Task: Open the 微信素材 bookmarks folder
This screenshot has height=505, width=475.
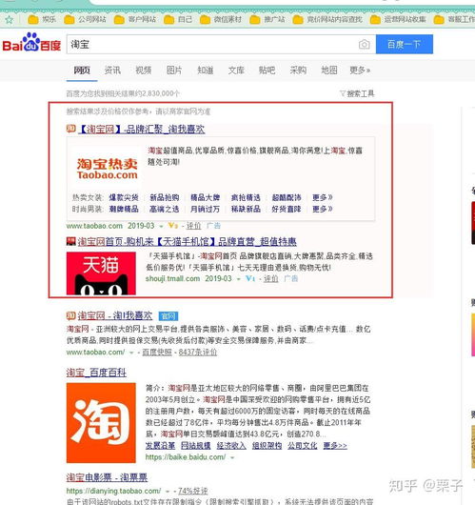Action: [221, 20]
